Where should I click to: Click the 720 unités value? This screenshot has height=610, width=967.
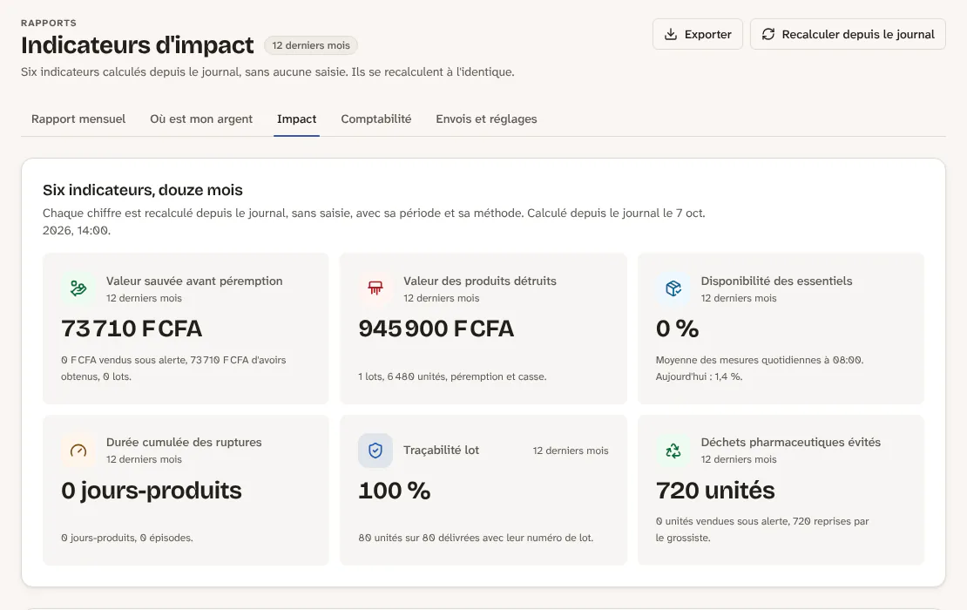click(x=715, y=491)
